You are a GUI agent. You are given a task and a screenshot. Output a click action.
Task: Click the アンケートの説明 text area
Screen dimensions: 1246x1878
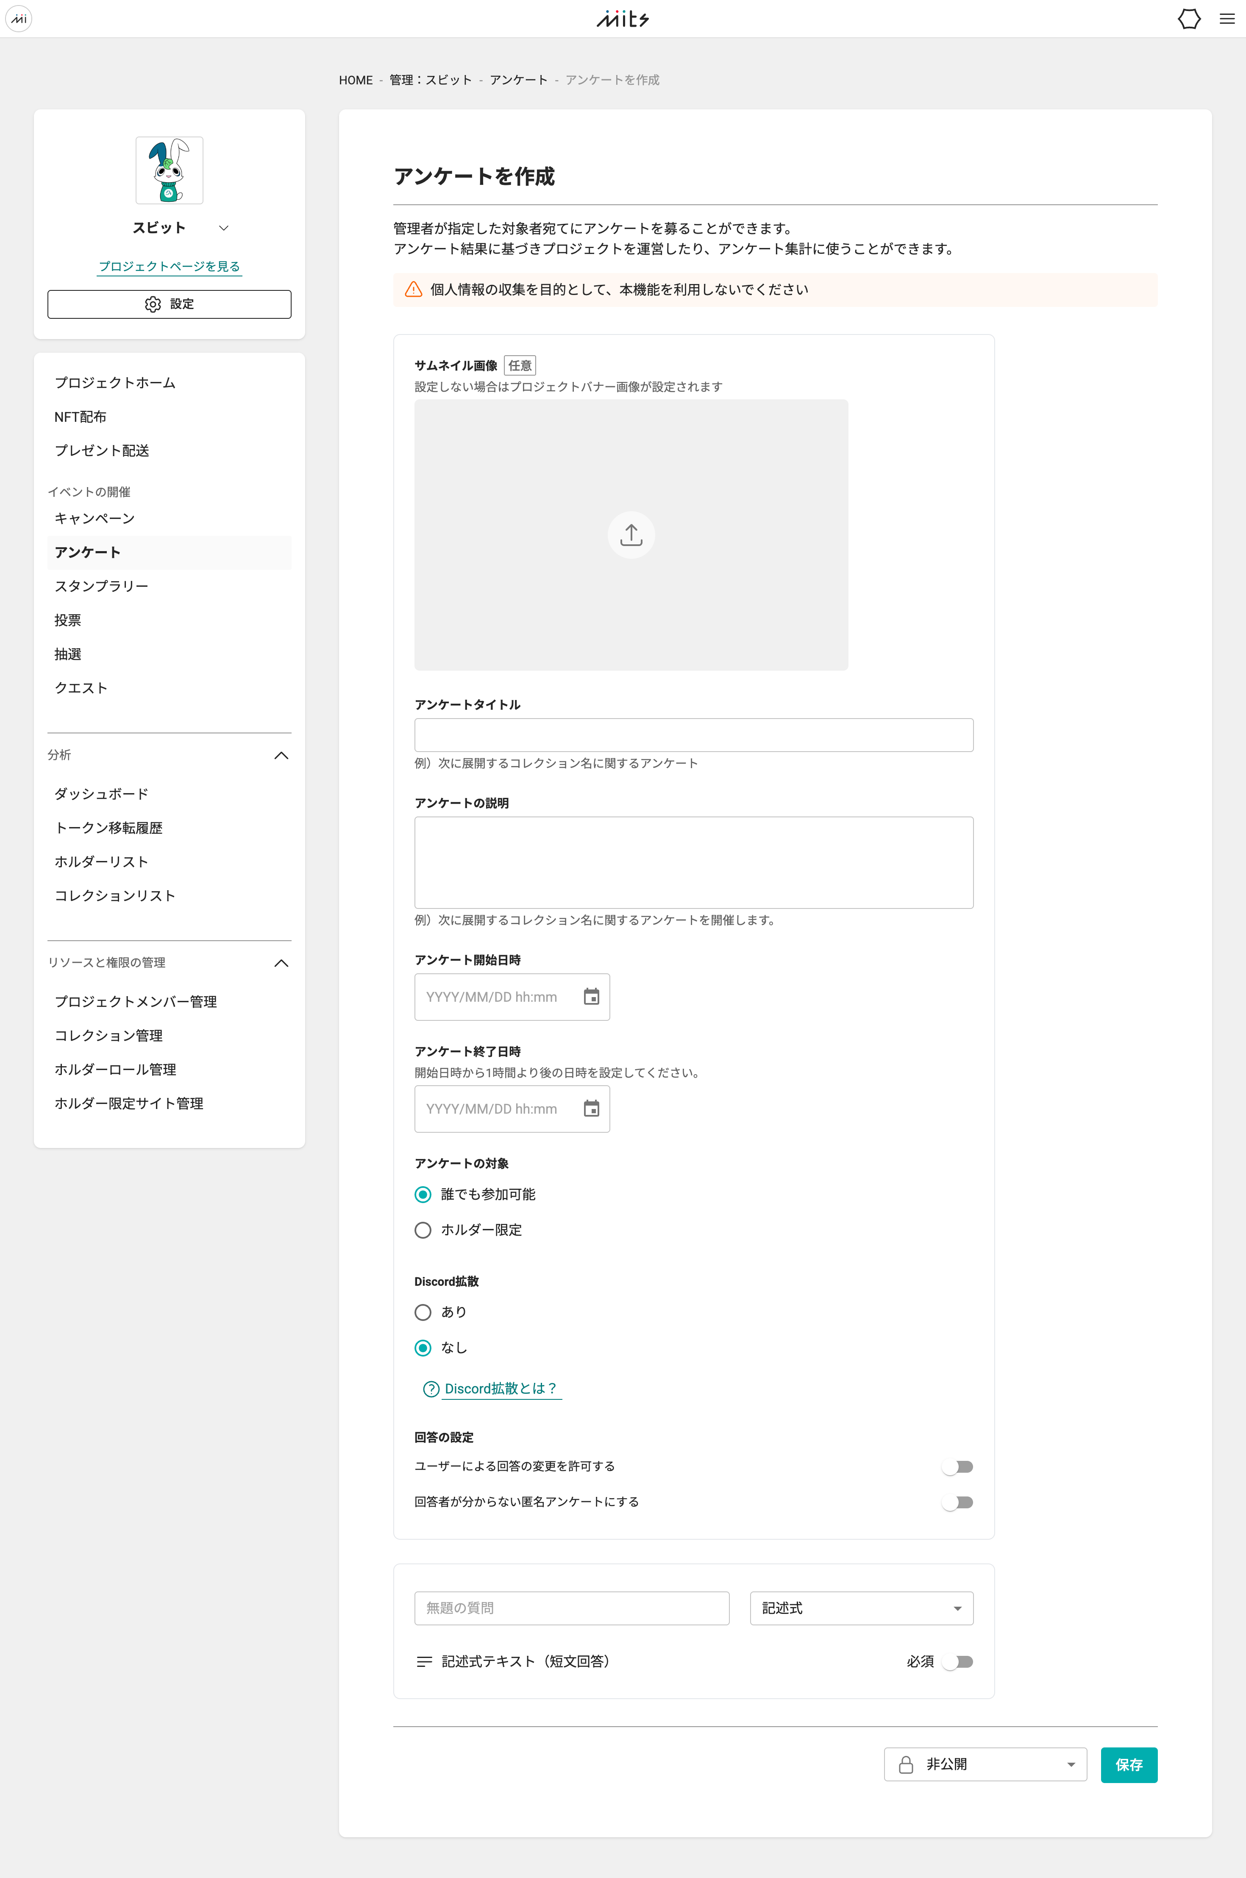[694, 862]
